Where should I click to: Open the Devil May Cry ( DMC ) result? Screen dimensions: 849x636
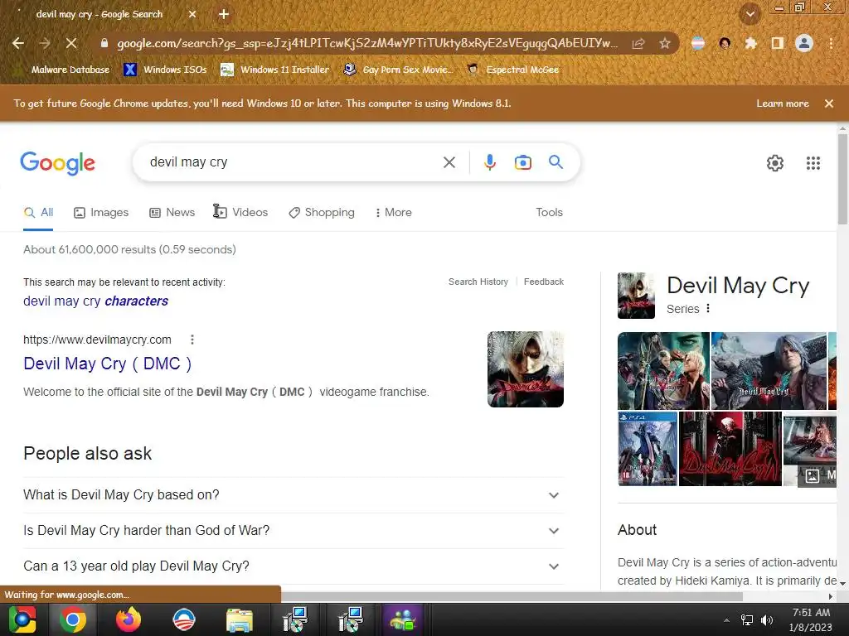pyautogui.click(x=107, y=364)
